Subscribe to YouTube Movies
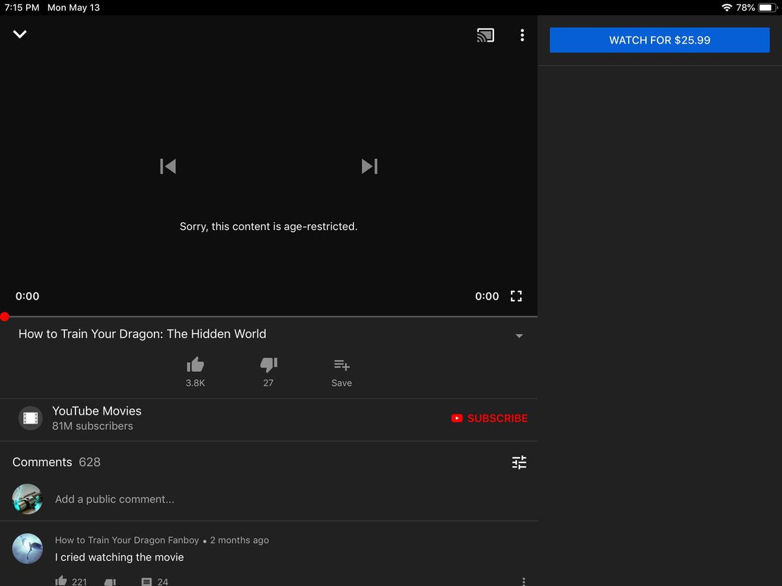The image size is (782, 586). [489, 418]
